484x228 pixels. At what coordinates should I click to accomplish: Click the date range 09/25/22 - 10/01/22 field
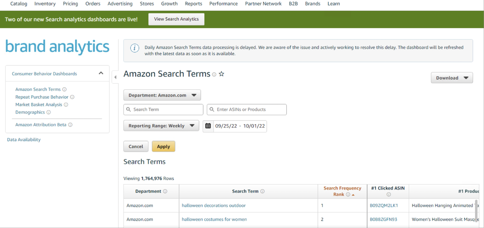[240, 126]
